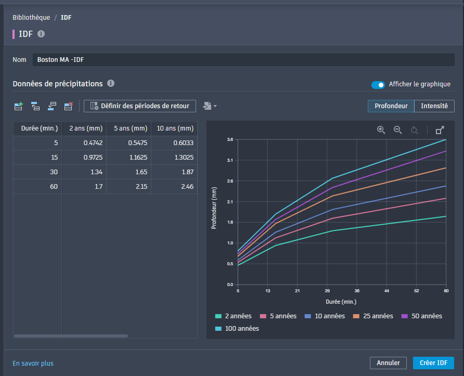The image size is (464, 376).
Task: Click the Créer IDF button
Action: (433, 362)
